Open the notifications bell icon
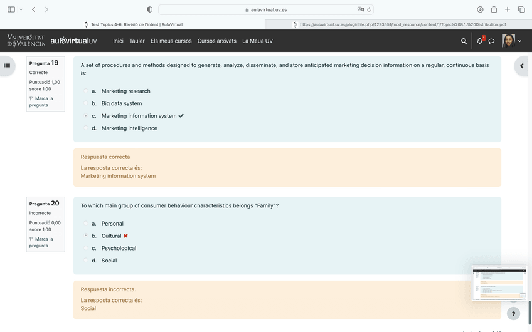The height and width of the screenshot is (332, 532). tap(479, 41)
